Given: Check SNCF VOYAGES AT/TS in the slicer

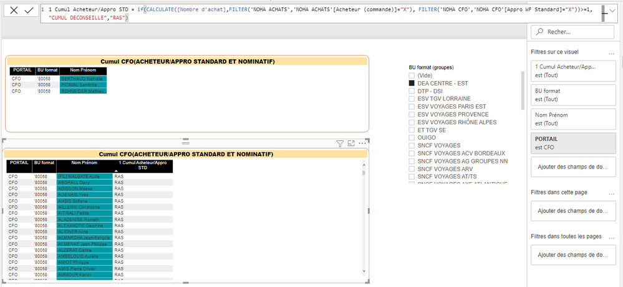Looking at the screenshot, I should (x=412, y=177).
